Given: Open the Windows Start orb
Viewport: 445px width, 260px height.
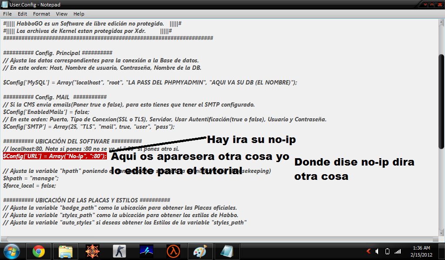Looking at the screenshot, I should [11, 251].
